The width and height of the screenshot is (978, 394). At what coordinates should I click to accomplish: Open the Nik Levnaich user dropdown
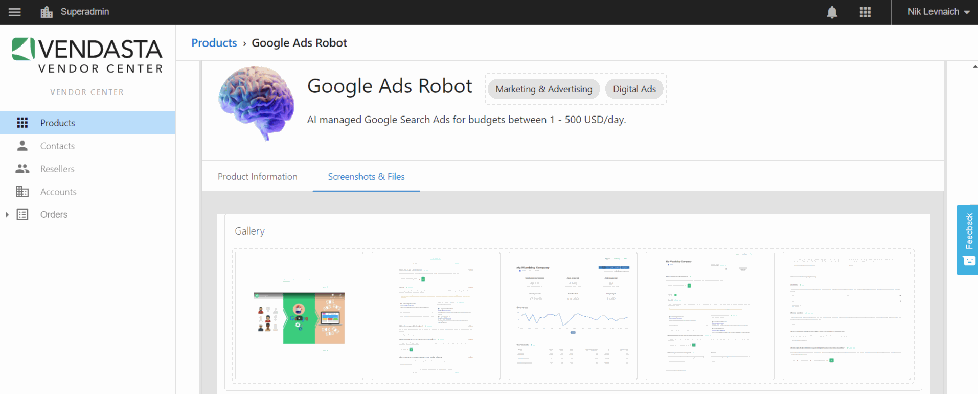(938, 12)
